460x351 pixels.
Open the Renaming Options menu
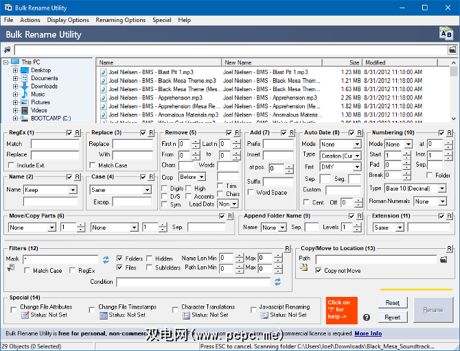click(120, 20)
